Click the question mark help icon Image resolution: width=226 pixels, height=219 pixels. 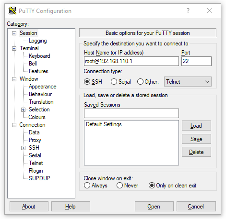click(188, 11)
